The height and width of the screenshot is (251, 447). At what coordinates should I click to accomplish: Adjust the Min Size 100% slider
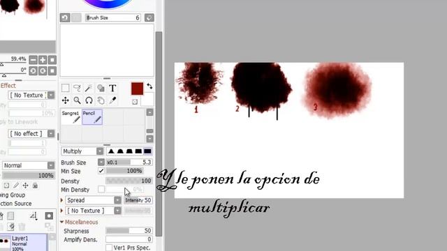coord(125,171)
